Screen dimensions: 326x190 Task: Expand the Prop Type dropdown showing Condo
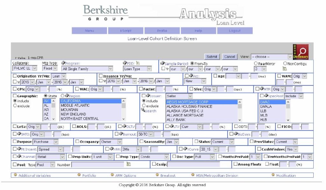154,157
